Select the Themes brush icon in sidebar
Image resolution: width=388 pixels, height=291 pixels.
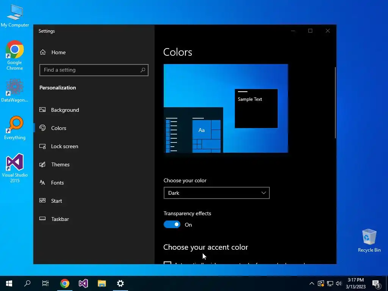coord(42,164)
